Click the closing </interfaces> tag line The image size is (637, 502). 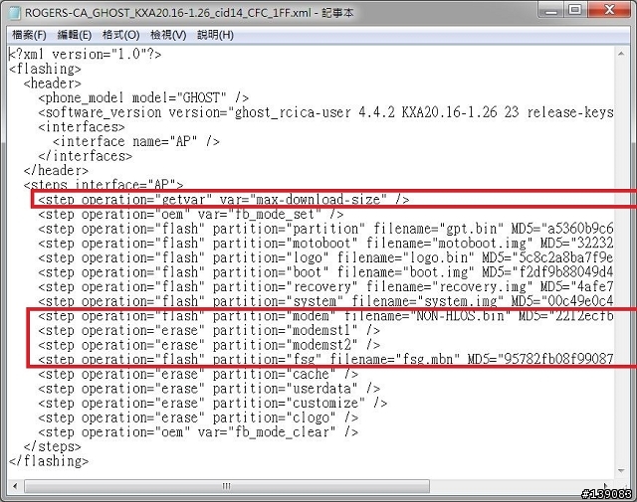pyautogui.click(x=86, y=156)
